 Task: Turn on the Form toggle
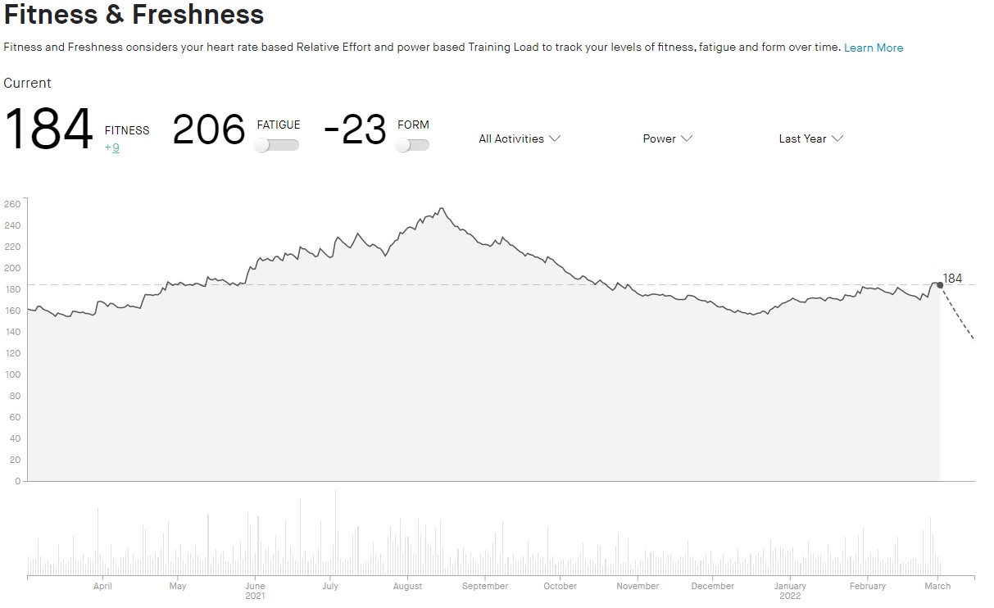point(412,145)
